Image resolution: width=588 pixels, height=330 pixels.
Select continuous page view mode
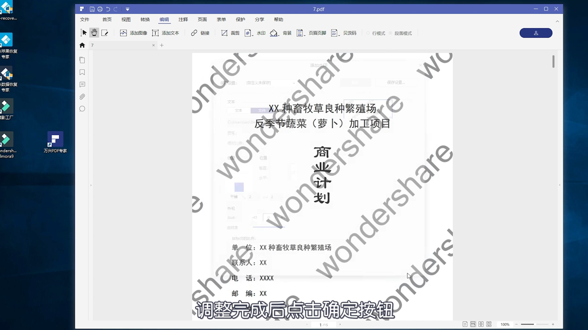[473, 325]
